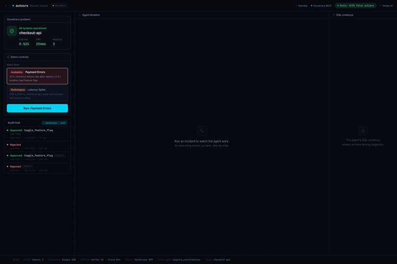
Task: Click the Dynatrace MCP status in the top bar
Action: coord(321,6)
